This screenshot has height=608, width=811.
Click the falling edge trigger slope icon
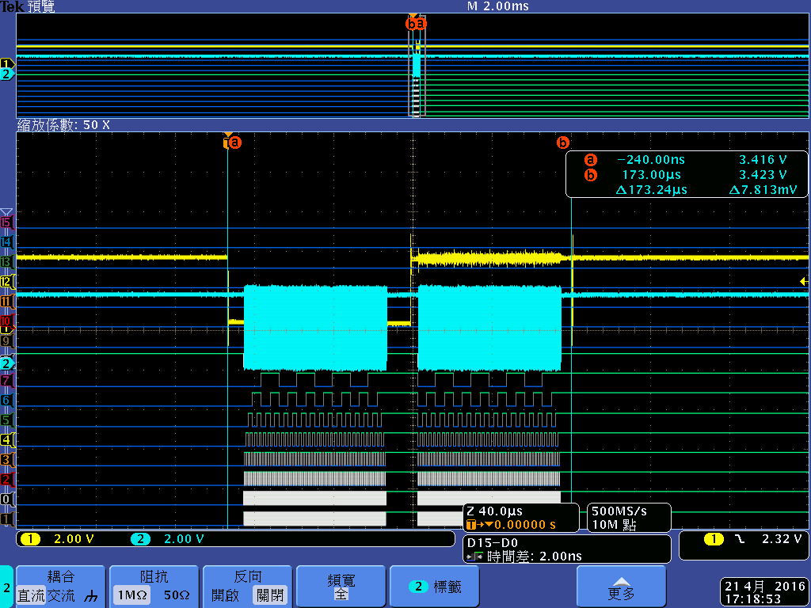coord(740,539)
